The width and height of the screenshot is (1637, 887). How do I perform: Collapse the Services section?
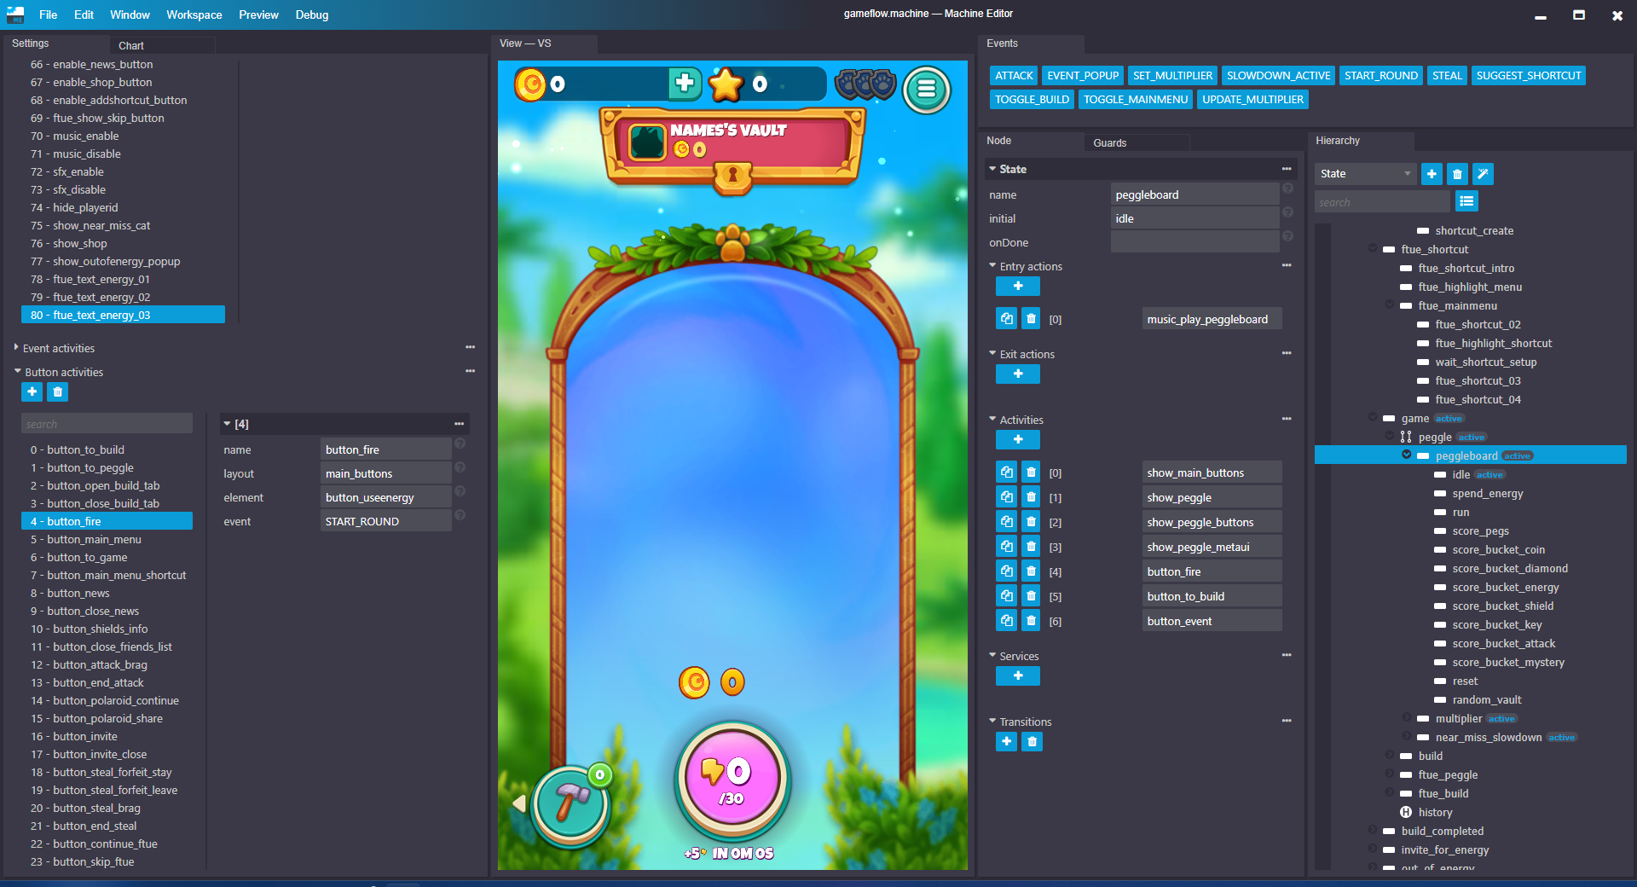[992, 655]
